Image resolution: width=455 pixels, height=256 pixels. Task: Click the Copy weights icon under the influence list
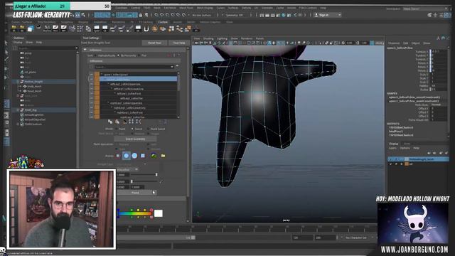[110, 122]
